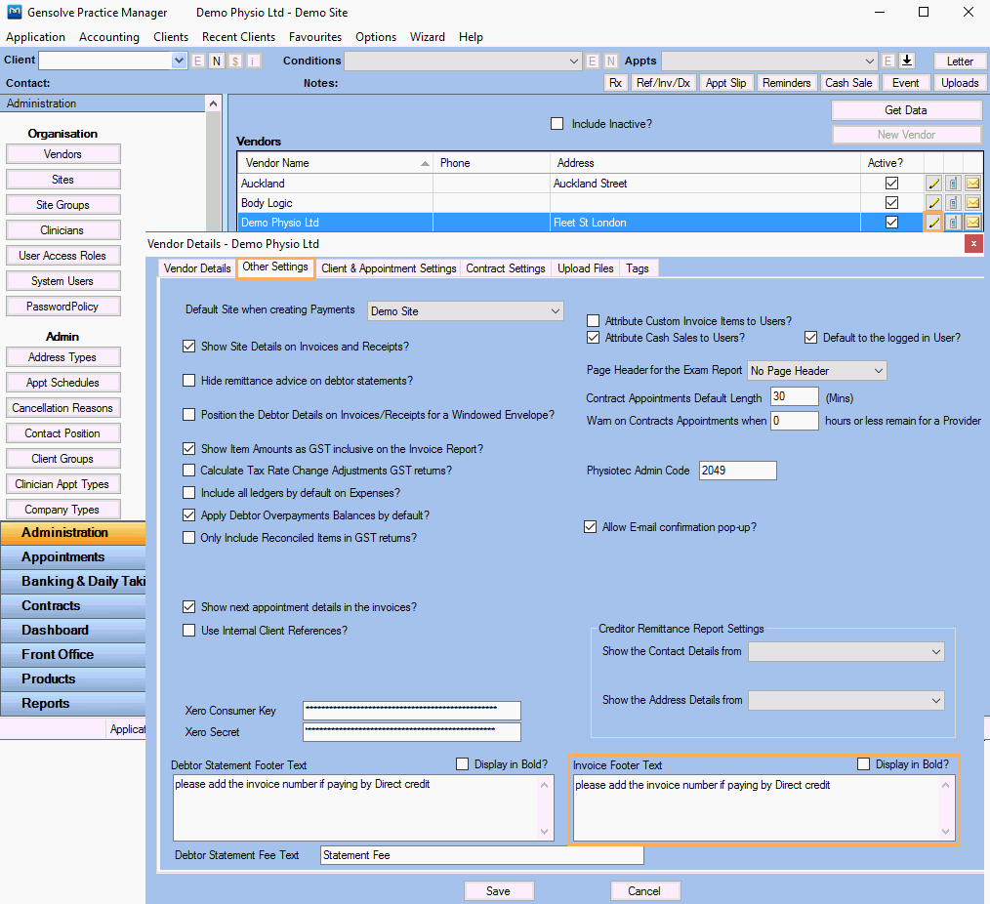990x904 pixels.
Task: Click the Rx button
Action: [x=616, y=83]
